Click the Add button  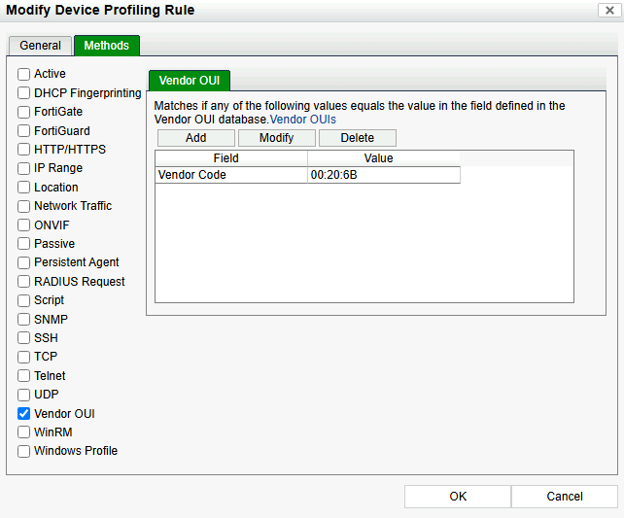[195, 138]
